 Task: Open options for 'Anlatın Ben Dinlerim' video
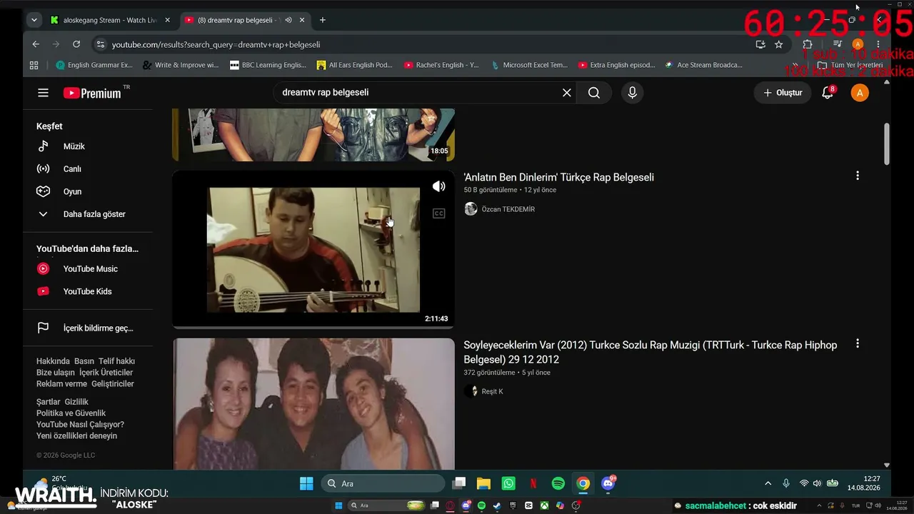click(858, 176)
